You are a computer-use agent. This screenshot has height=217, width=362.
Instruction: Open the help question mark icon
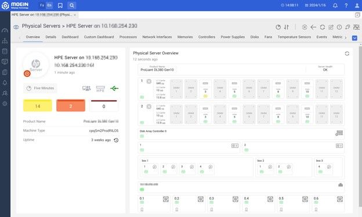(346, 5)
